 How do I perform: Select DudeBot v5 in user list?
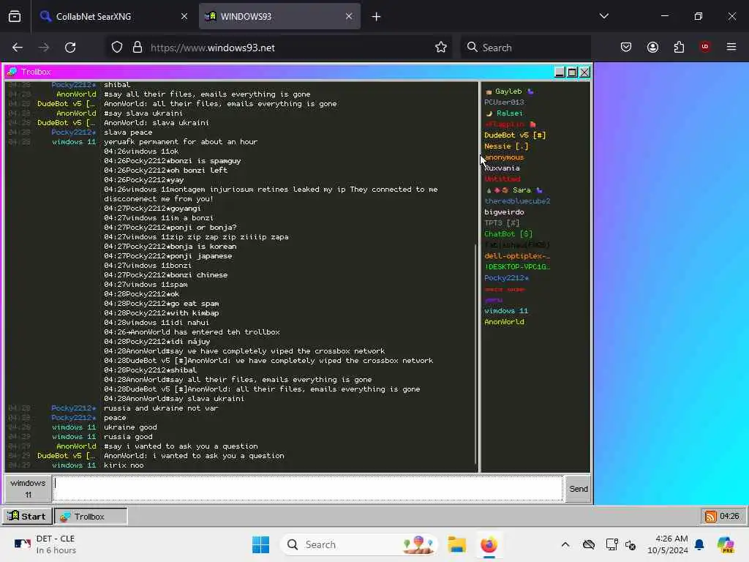[515, 135]
